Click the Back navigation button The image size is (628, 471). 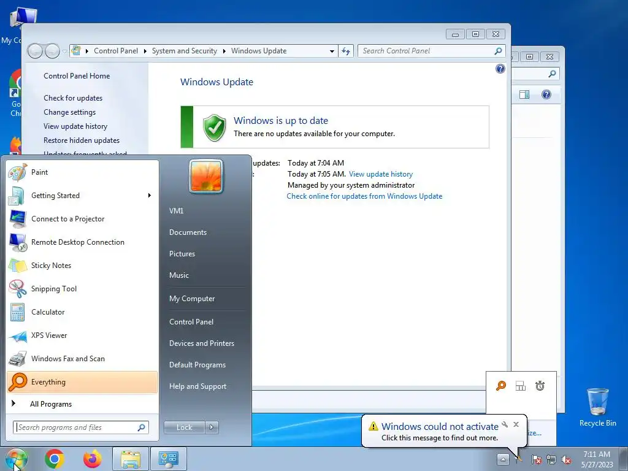(35, 51)
